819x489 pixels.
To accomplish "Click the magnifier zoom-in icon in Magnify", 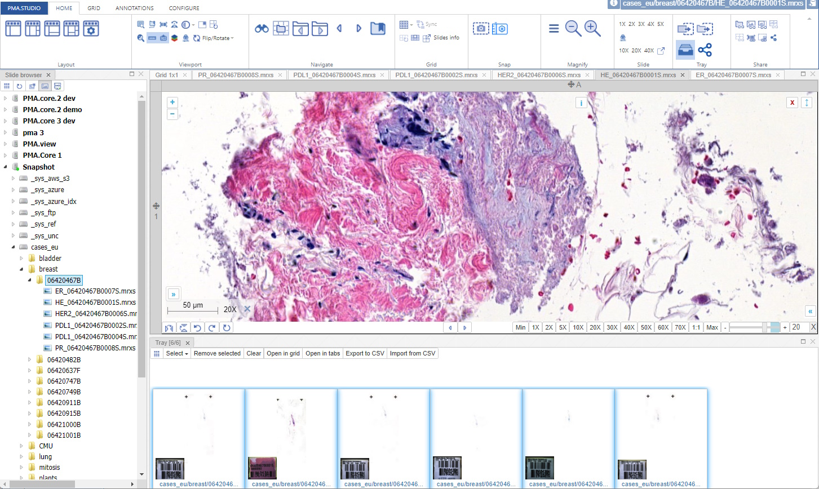I will [x=592, y=29].
